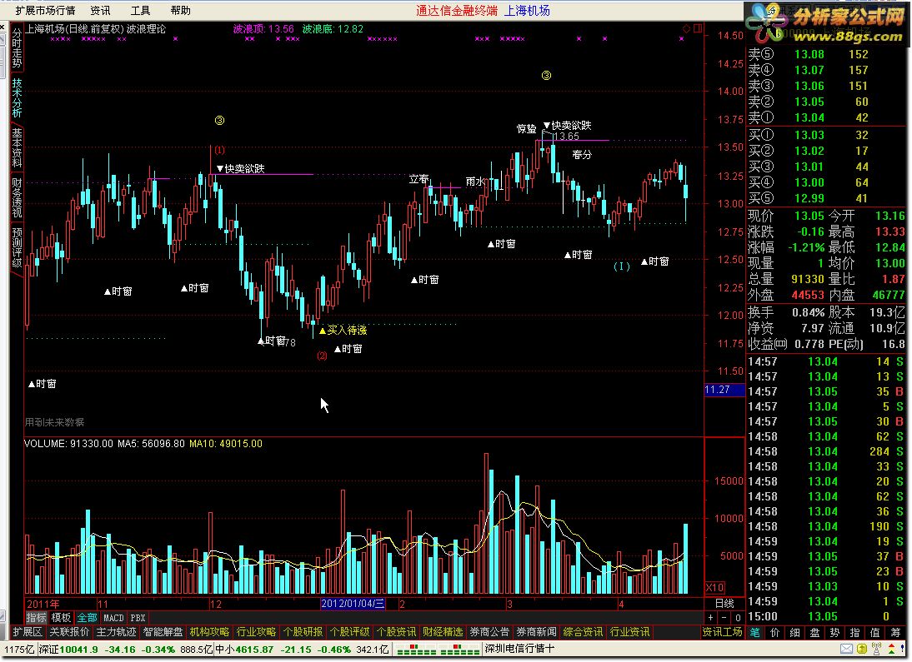The width and height of the screenshot is (912, 662).
Task: Open the 帮助 menu
Action: 180,11
